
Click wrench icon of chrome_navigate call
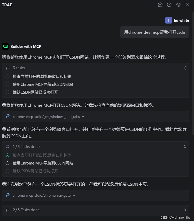(8, 195)
